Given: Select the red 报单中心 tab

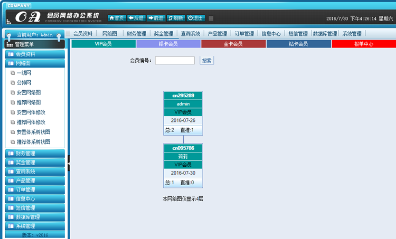Looking at the screenshot, I should click(363, 44).
